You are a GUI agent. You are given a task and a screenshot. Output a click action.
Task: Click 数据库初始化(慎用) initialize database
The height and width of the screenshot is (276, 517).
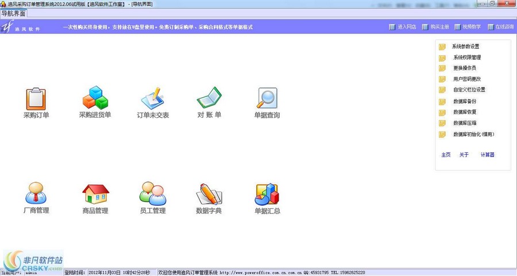(474, 135)
